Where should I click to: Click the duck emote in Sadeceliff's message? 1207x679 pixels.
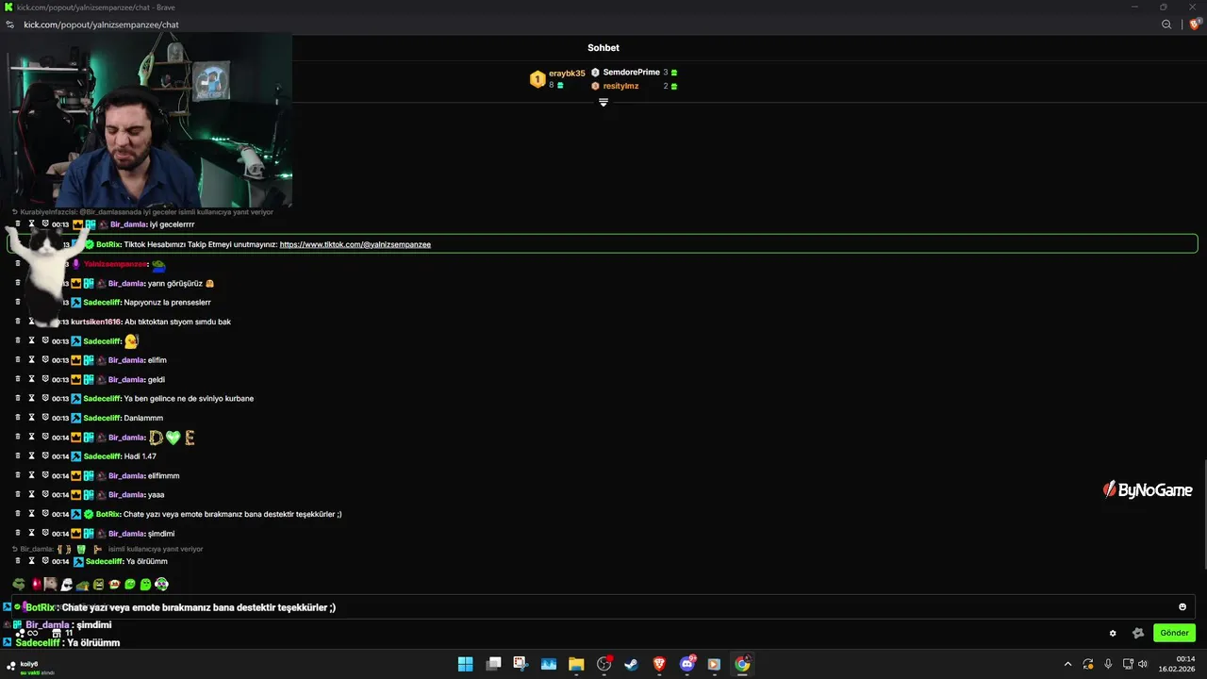click(131, 340)
